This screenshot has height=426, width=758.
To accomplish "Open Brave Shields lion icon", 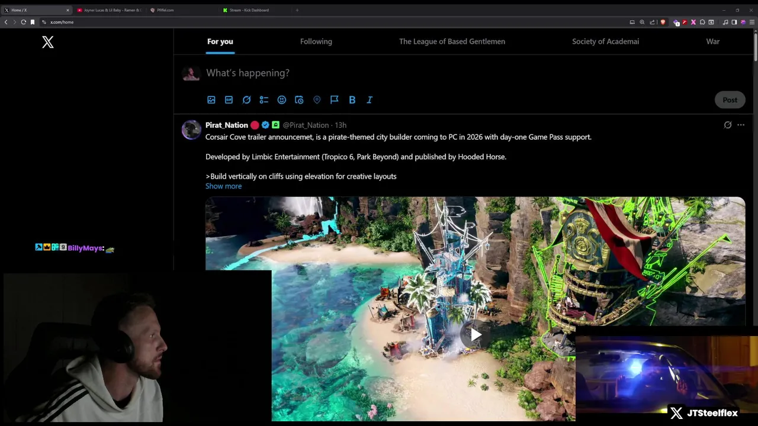I will 663,22.
